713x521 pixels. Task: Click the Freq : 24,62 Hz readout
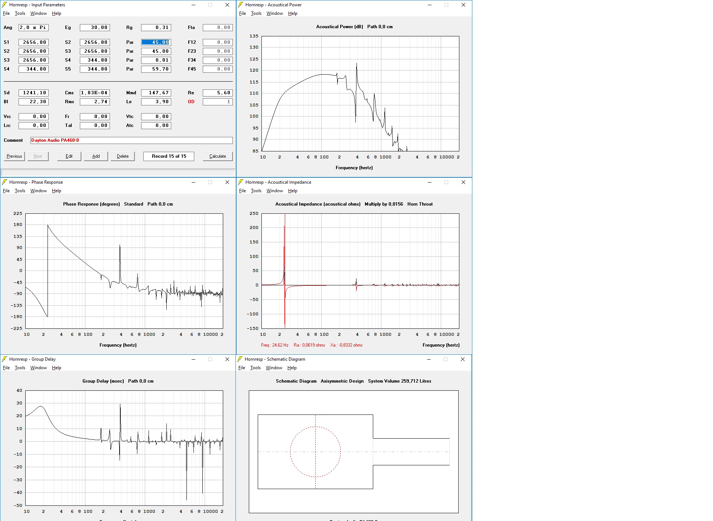tap(274, 345)
